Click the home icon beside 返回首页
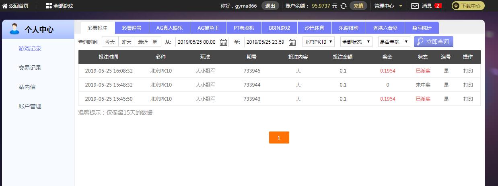The image size is (498, 186). (x=5, y=6)
